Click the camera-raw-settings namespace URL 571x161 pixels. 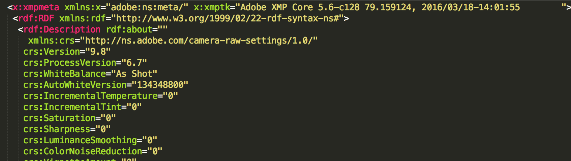[x=199, y=40]
